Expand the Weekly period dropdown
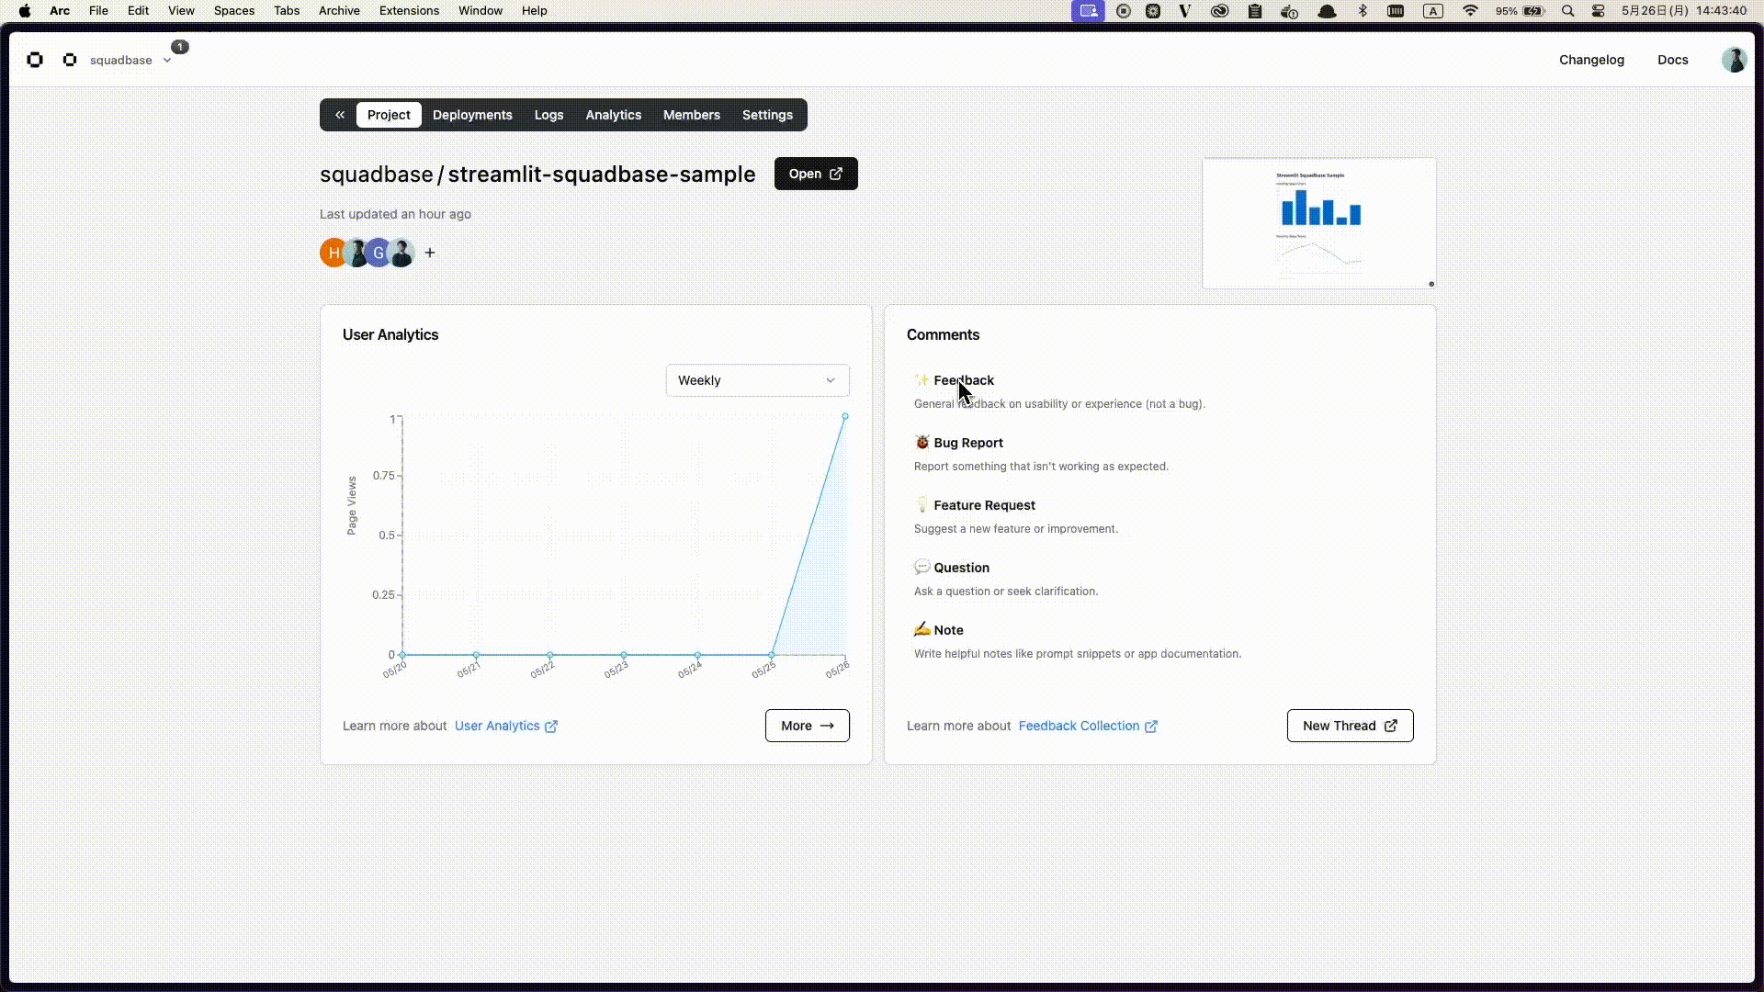This screenshot has width=1764, height=992. 757,380
